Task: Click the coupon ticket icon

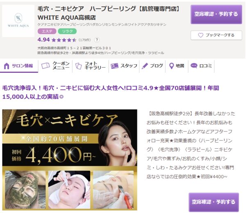Action: pos(46,66)
